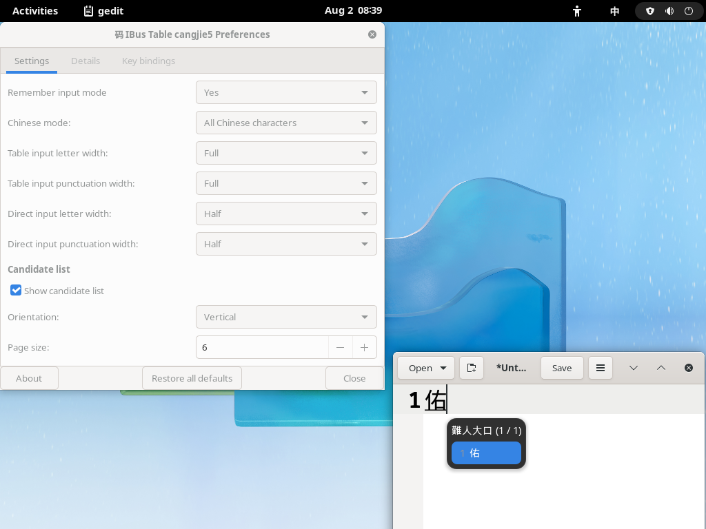Click the Restore all defaults button
Screen dimensions: 706x529
[x=192, y=378]
